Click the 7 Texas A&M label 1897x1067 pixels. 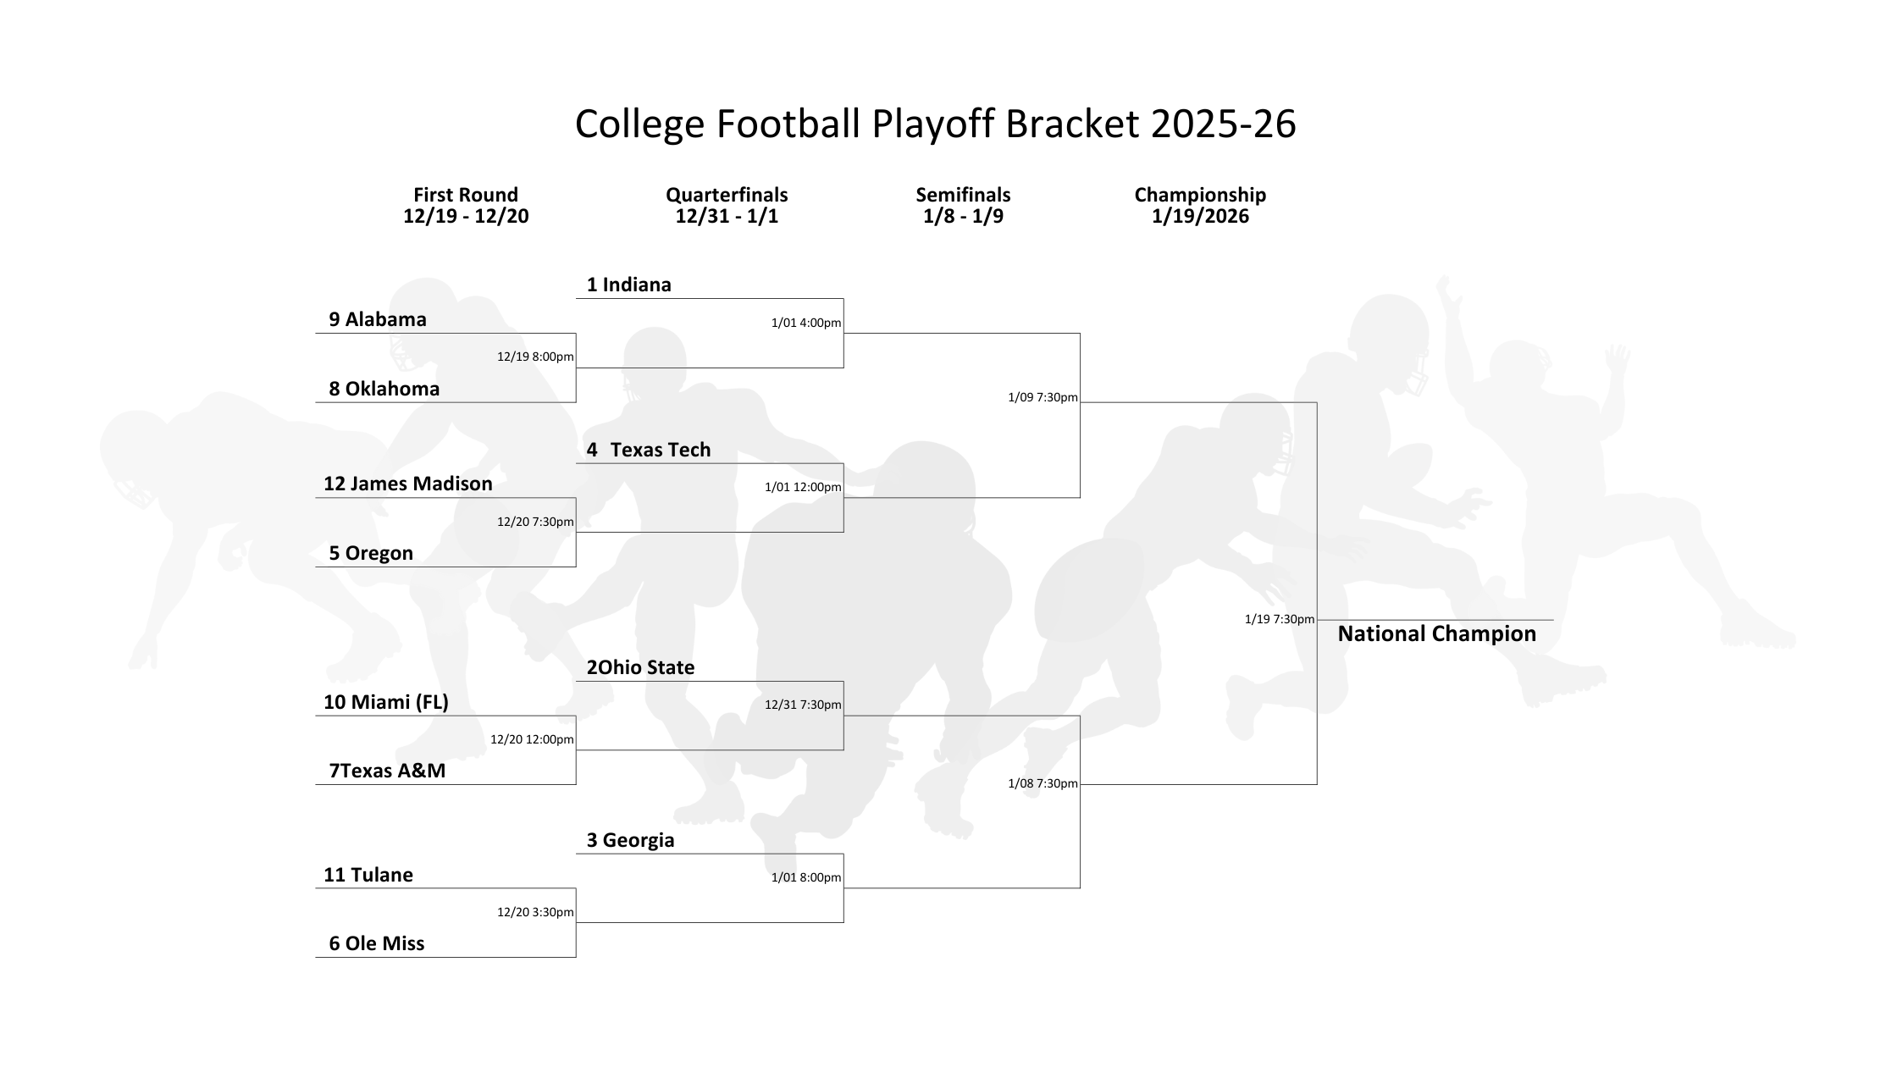coord(387,771)
